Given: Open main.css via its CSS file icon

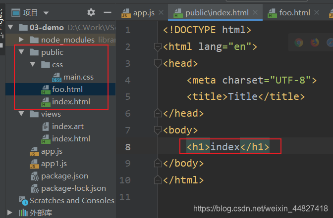Looking at the screenshot, I should pyautogui.click(x=56, y=77).
